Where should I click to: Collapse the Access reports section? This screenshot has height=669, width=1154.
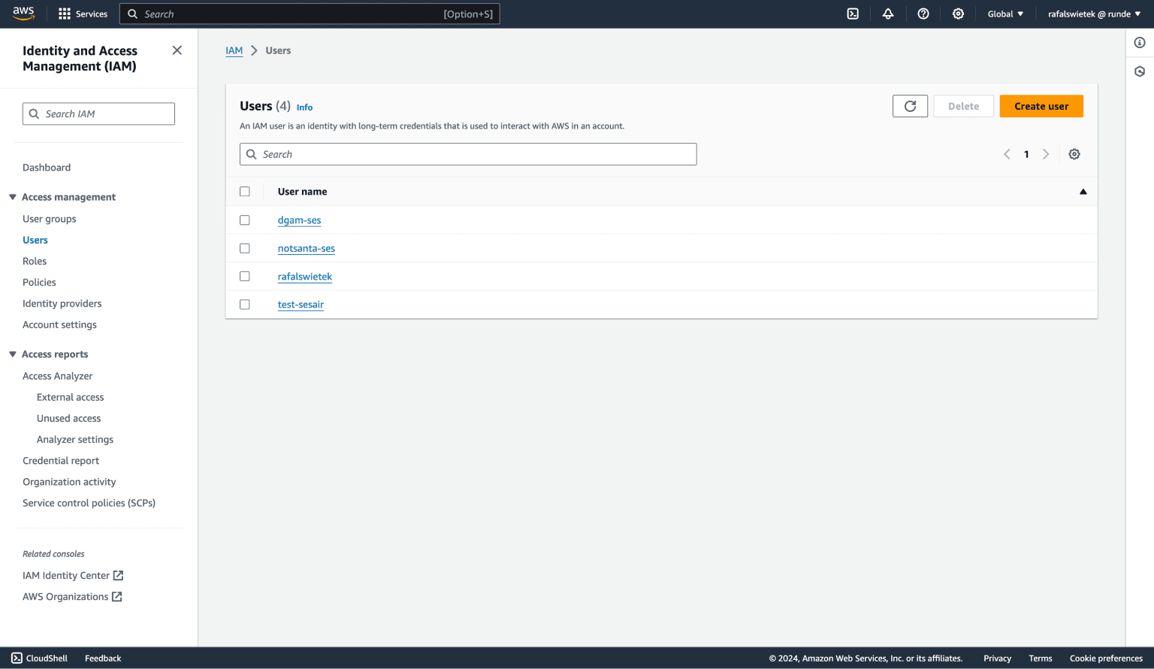pos(13,354)
